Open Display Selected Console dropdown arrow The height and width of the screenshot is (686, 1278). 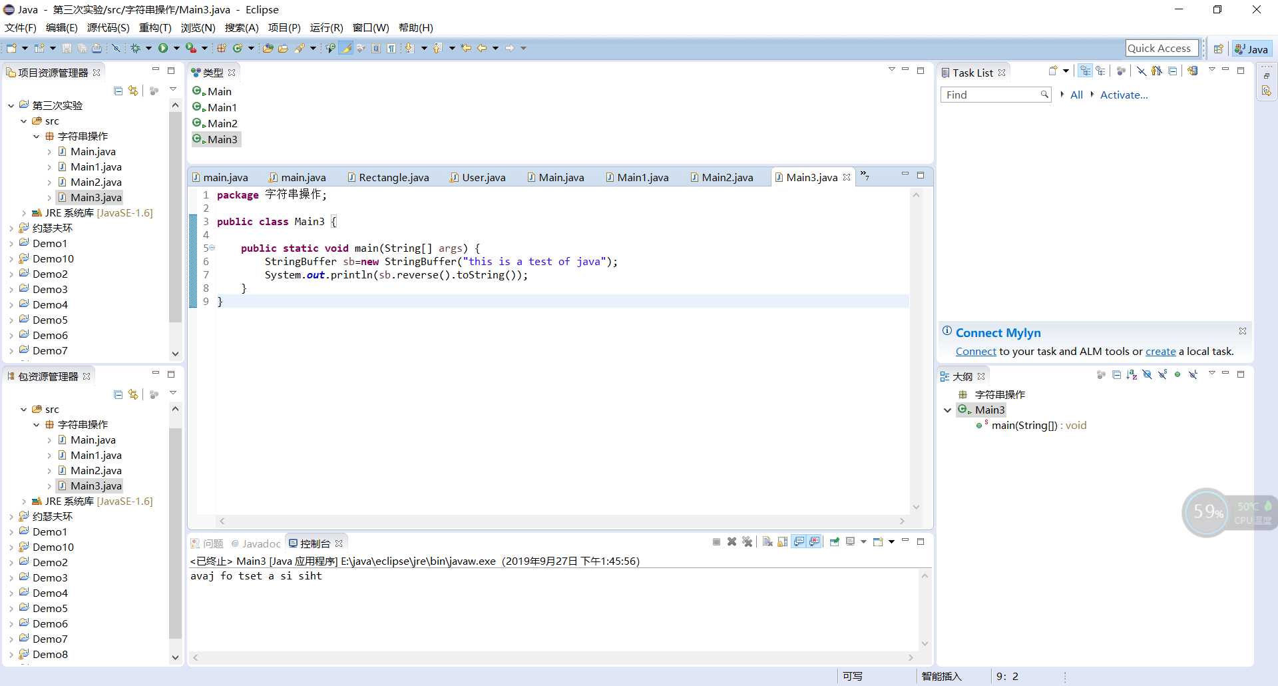click(863, 542)
